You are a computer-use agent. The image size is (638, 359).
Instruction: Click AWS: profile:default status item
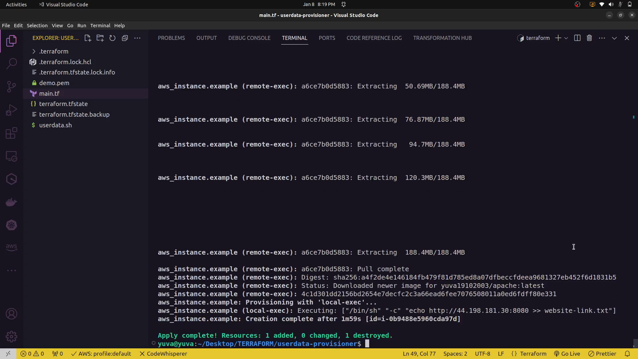coord(101,354)
